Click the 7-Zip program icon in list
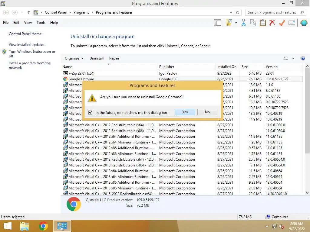This screenshot has height=232, width=310. point(65,73)
